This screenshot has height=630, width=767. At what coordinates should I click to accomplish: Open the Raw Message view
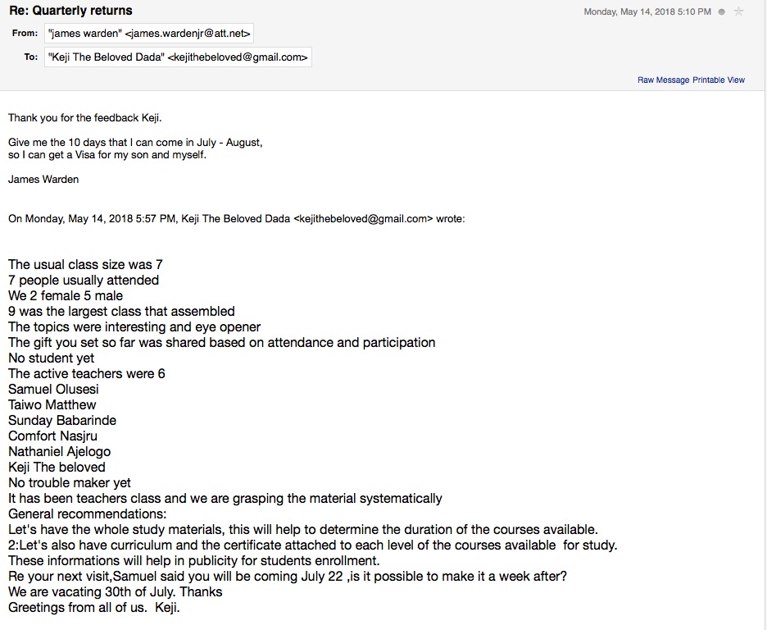pos(664,80)
